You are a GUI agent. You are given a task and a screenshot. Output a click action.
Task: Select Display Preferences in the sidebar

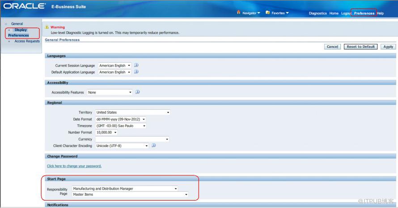click(x=19, y=33)
